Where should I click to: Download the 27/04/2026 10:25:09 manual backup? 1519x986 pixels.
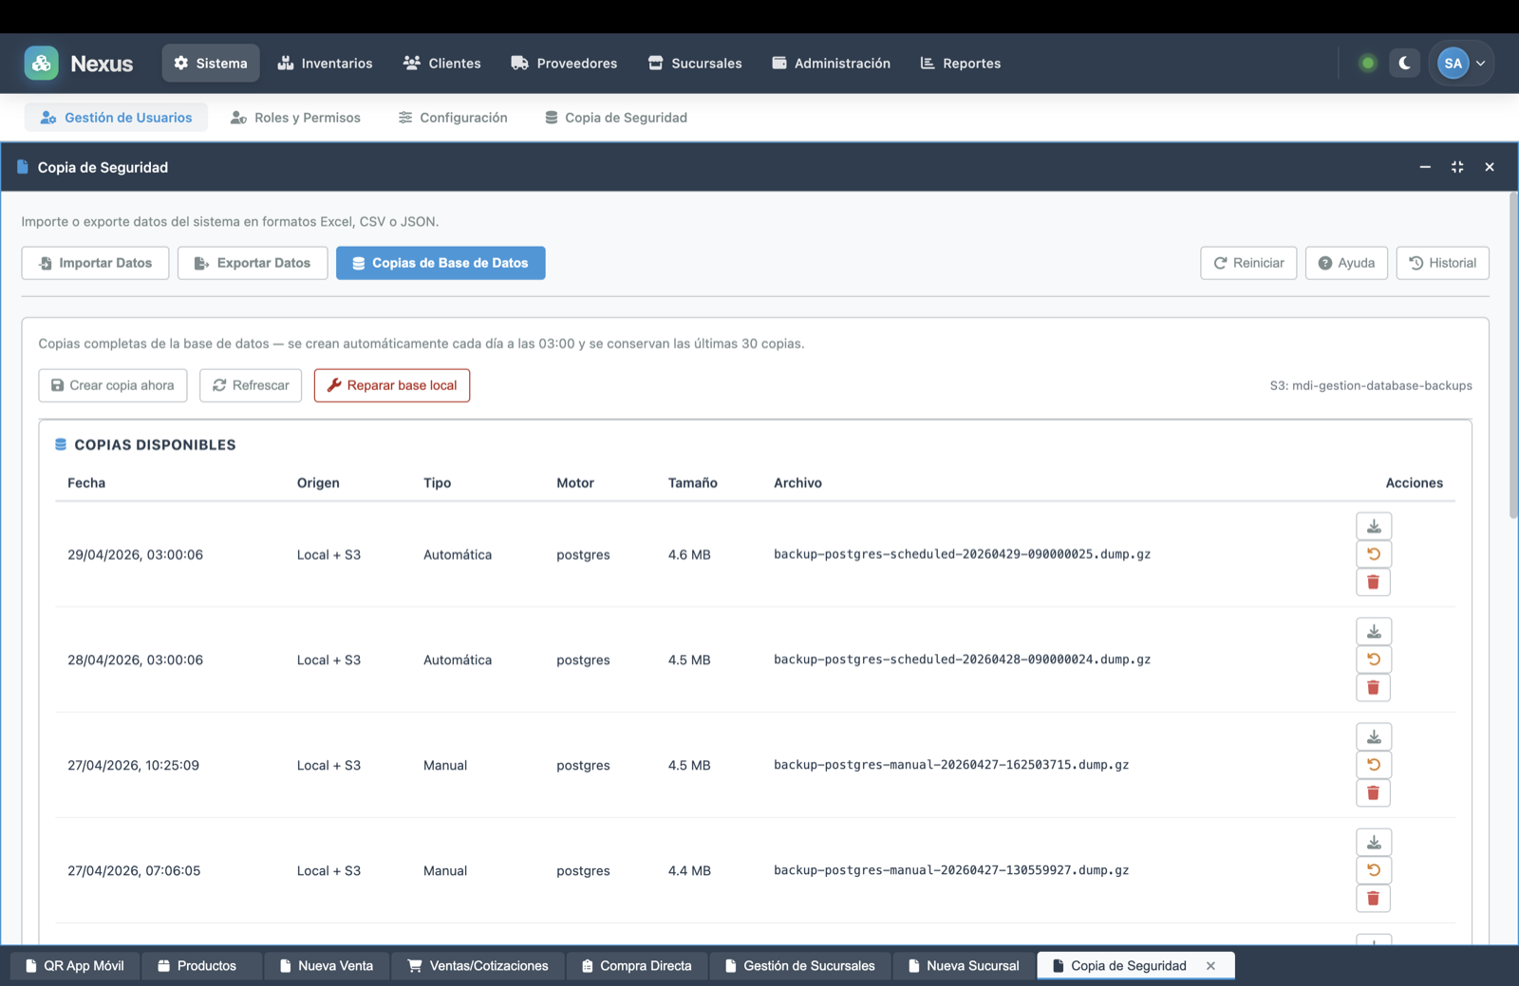pos(1373,737)
